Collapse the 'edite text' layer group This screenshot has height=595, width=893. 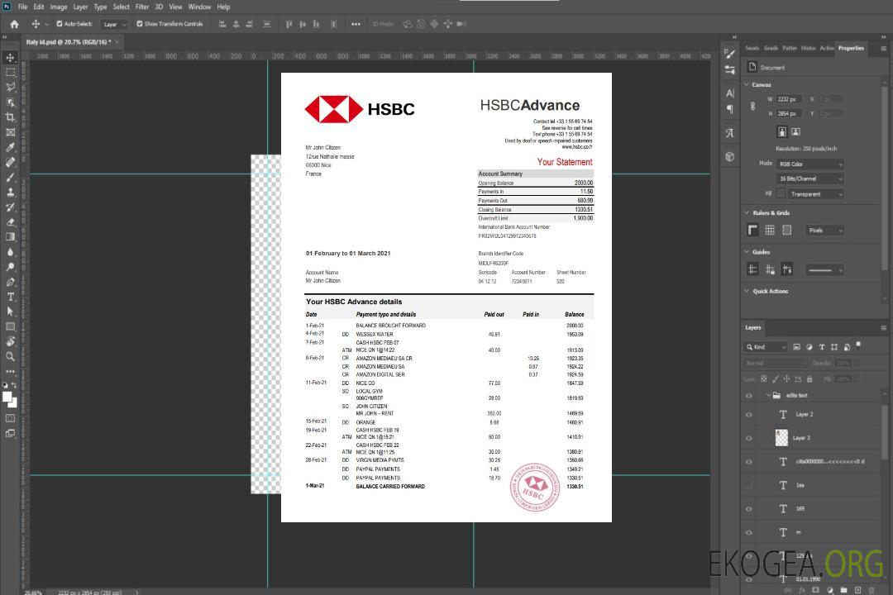tap(768, 395)
